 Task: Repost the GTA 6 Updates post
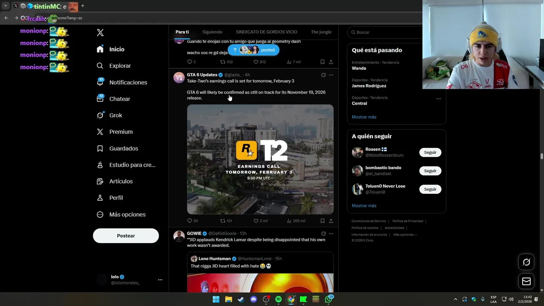click(226, 221)
